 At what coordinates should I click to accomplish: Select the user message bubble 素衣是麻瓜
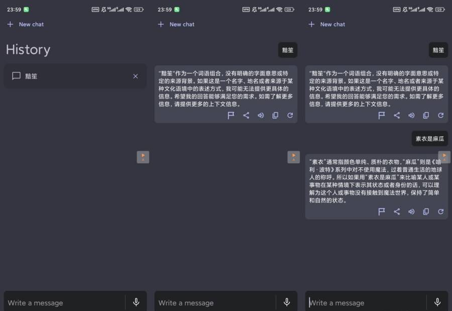pyautogui.click(x=429, y=139)
